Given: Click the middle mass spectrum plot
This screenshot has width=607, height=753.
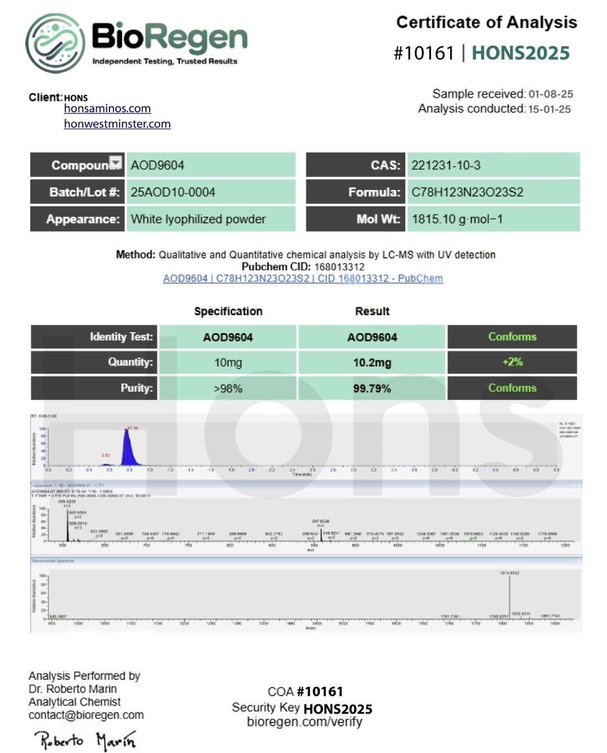Looking at the screenshot, I should tap(306, 518).
